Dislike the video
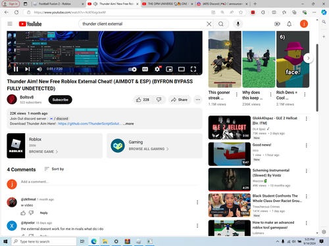 pyautogui.click(x=159, y=100)
